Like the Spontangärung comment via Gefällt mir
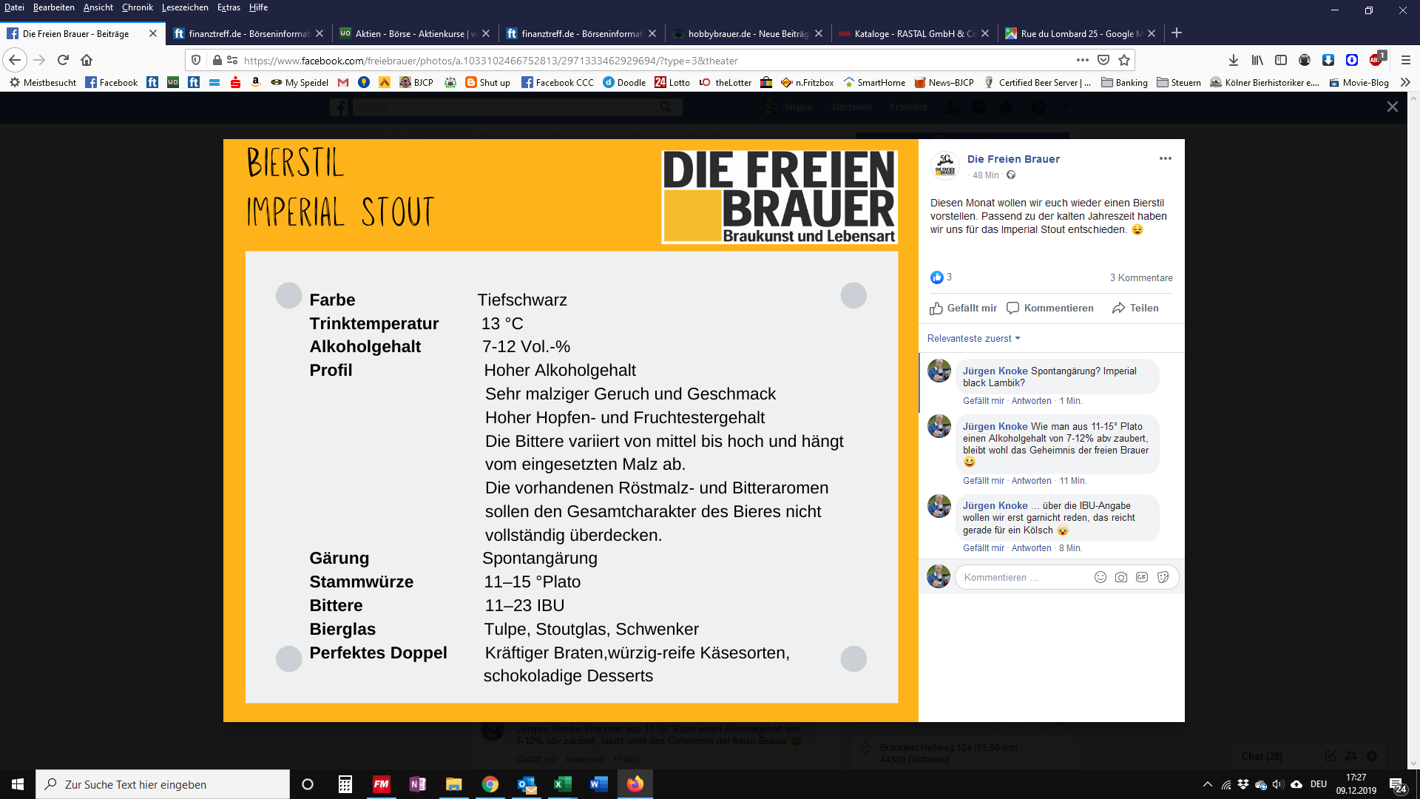Screen dimensions: 1420x799 coord(983,401)
